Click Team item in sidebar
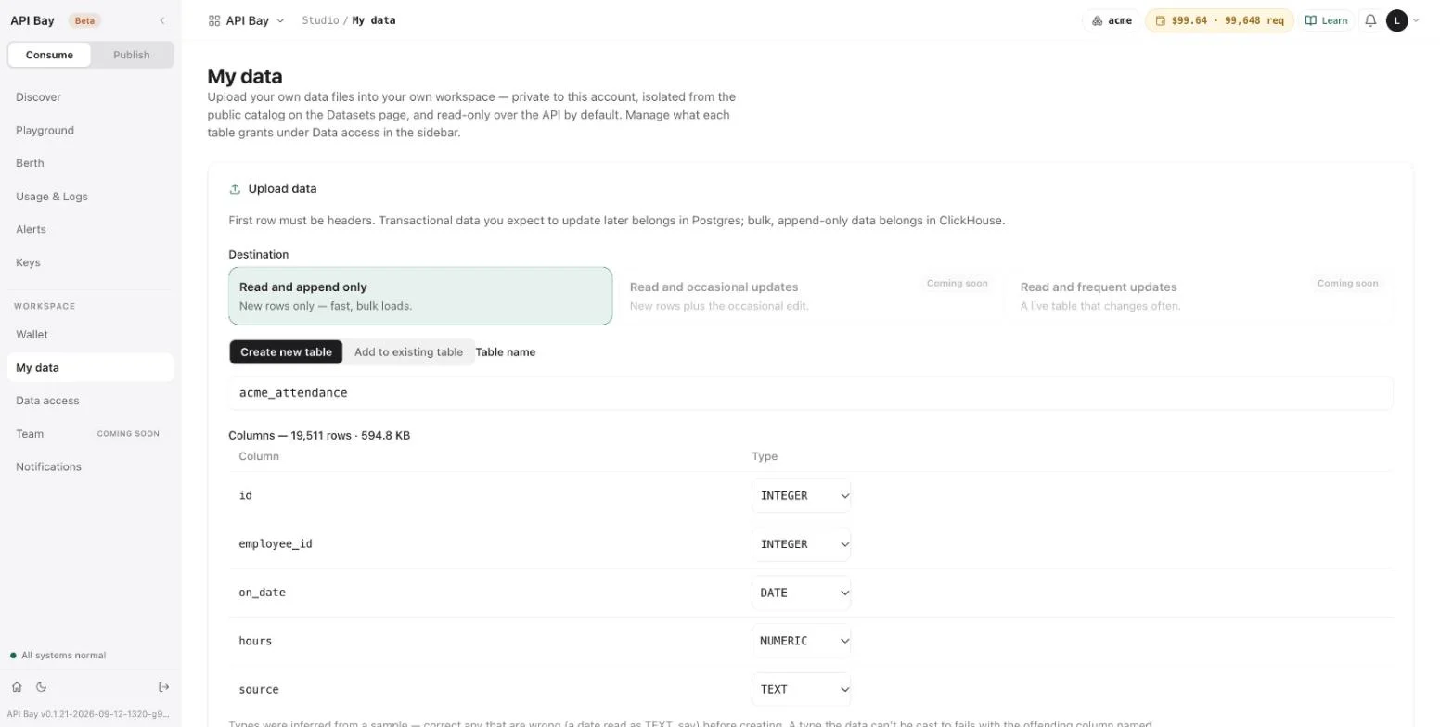1440x727 pixels. [90, 434]
